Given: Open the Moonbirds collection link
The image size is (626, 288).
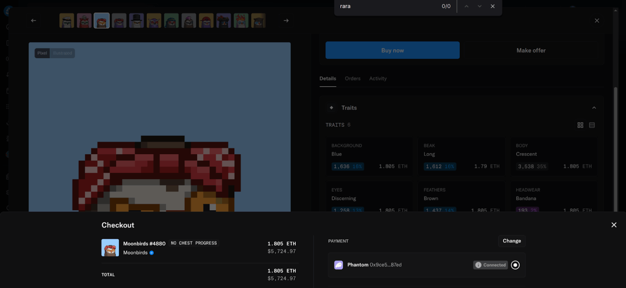Looking at the screenshot, I should click(135, 253).
